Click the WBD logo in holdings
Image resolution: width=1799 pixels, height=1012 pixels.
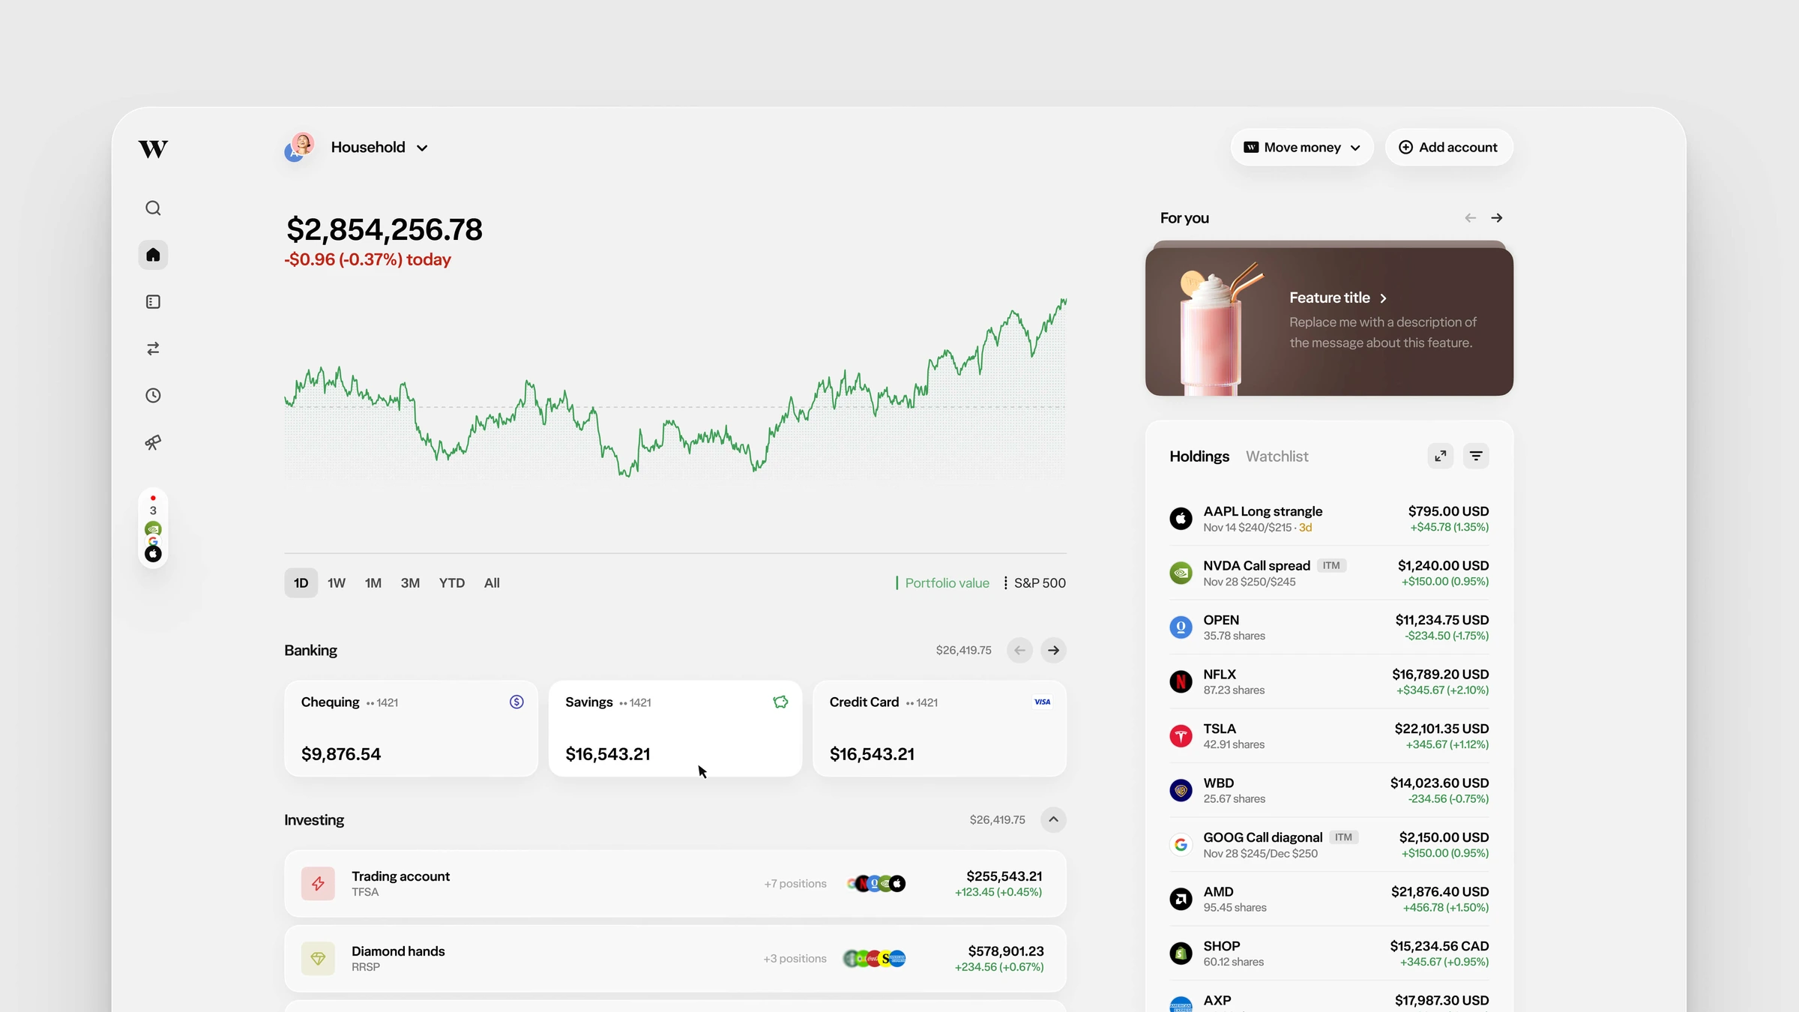1181,790
